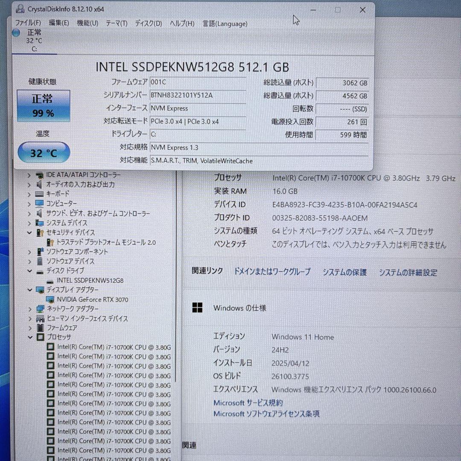461x461 pixels.
Task: Open システムの詳細設定 link
Action: point(408,272)
